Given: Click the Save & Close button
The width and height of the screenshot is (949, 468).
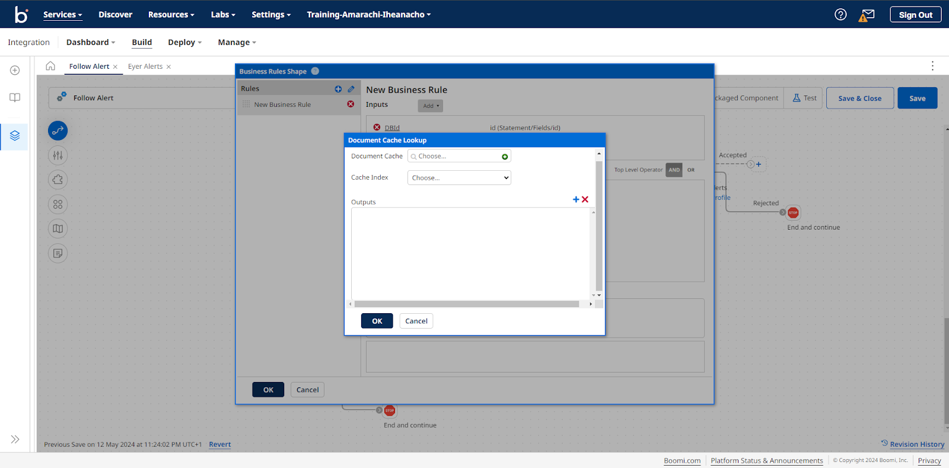Looking at the screenshot, I should click(x=859, y=98).
